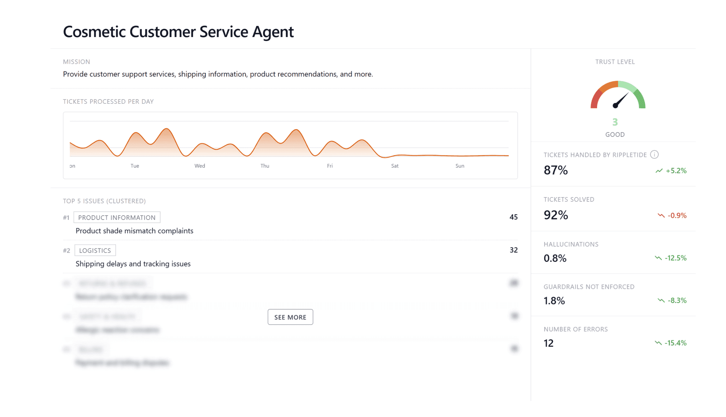The height and width of the screenshot is (417, 726).
Task: Select the PRODUCT INFORMATION category tag
Action: [x=117, y=217]
